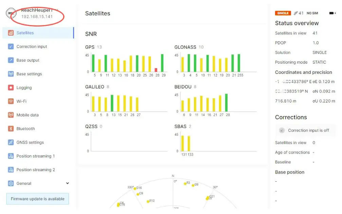
Task: Click the σN 0.092 m precision value
Action: pos(324,92)
